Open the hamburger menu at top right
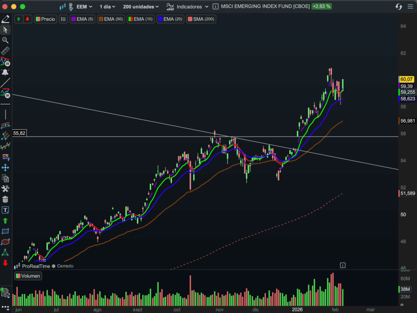Screen dimensions: 417x313 (410, 7)
